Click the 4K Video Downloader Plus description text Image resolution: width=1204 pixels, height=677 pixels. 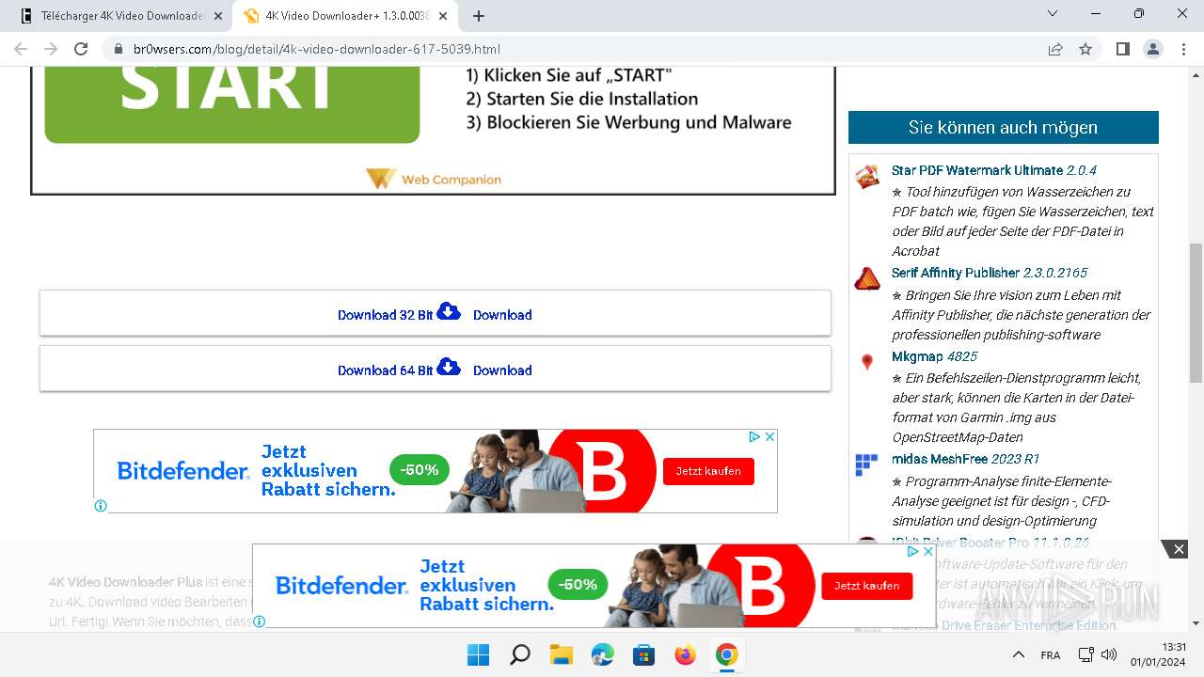click(x=150, y=602)
